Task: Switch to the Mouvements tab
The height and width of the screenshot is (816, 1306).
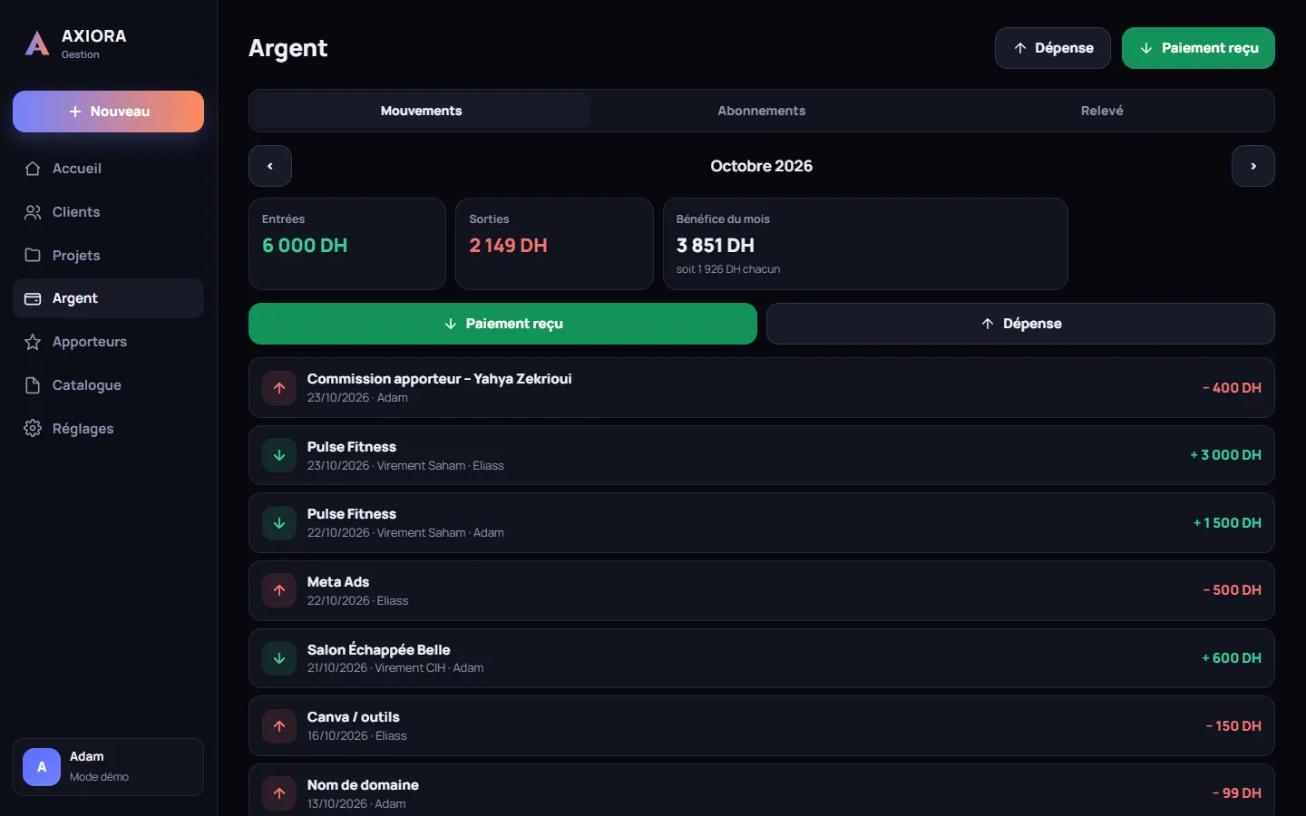Action: tap(421, 111)
